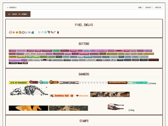Click the STAMPS section heading

84,121
